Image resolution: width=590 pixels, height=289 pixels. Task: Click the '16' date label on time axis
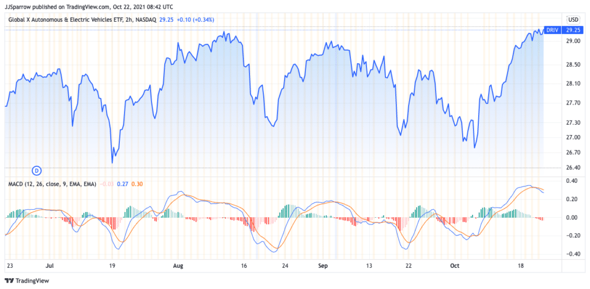(x=244, y=266)
